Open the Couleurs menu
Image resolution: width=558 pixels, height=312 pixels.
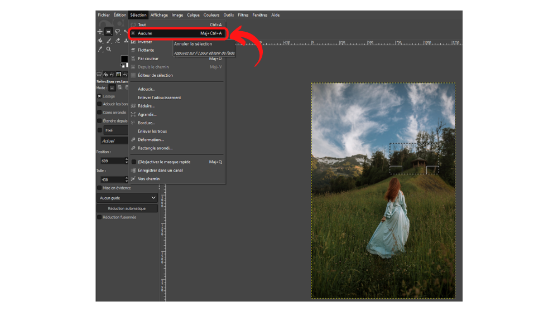pyautogui.click(x=211, y=15)
